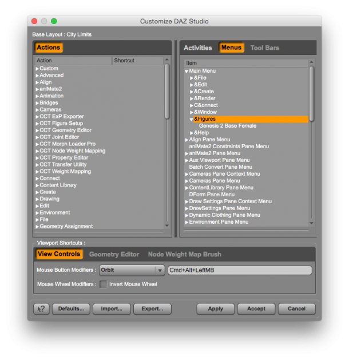Click the Export... button
The image size is (349, 360).
click(x=152, y=309)
